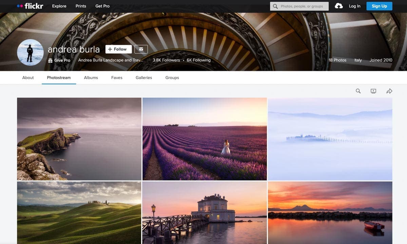Click Get Pro in the top navigation
The height and width of the screenshot is (244, 407).
[x=102, y=6]
